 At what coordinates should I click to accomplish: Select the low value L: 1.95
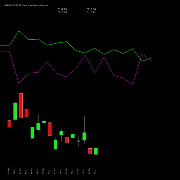tap(91, 12)
